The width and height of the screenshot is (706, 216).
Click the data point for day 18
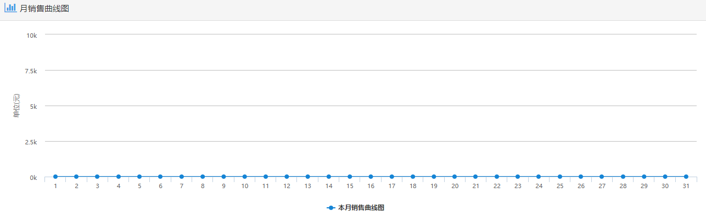tap(413, 177)
